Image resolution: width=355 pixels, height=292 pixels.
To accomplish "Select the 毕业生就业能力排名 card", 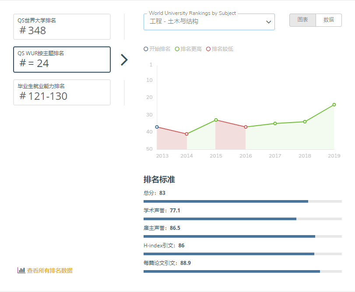I will pos(62,92).
